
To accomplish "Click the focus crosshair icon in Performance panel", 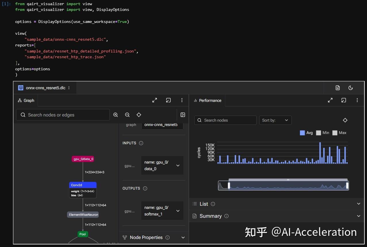I will [345, 120].
